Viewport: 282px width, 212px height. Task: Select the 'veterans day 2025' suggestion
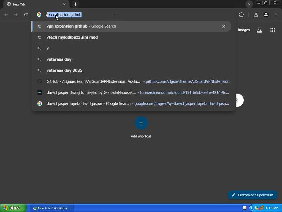tap(131, 70)
